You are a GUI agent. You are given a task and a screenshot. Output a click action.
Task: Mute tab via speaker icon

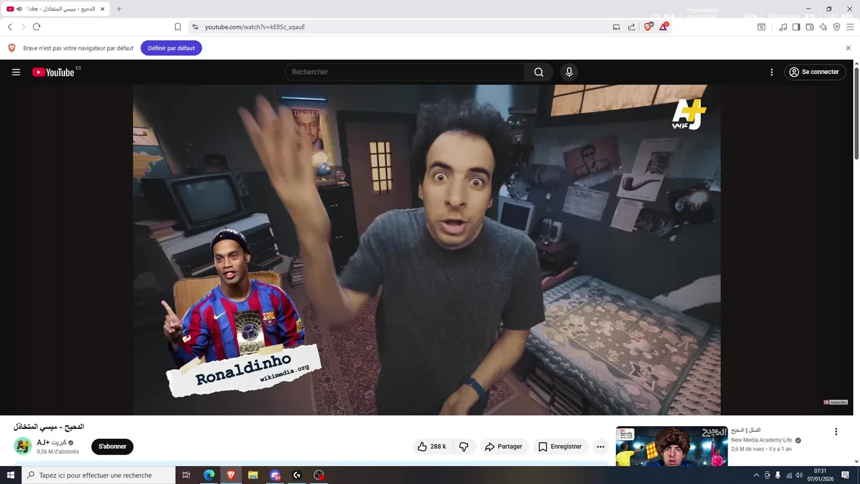coord(19,9)
